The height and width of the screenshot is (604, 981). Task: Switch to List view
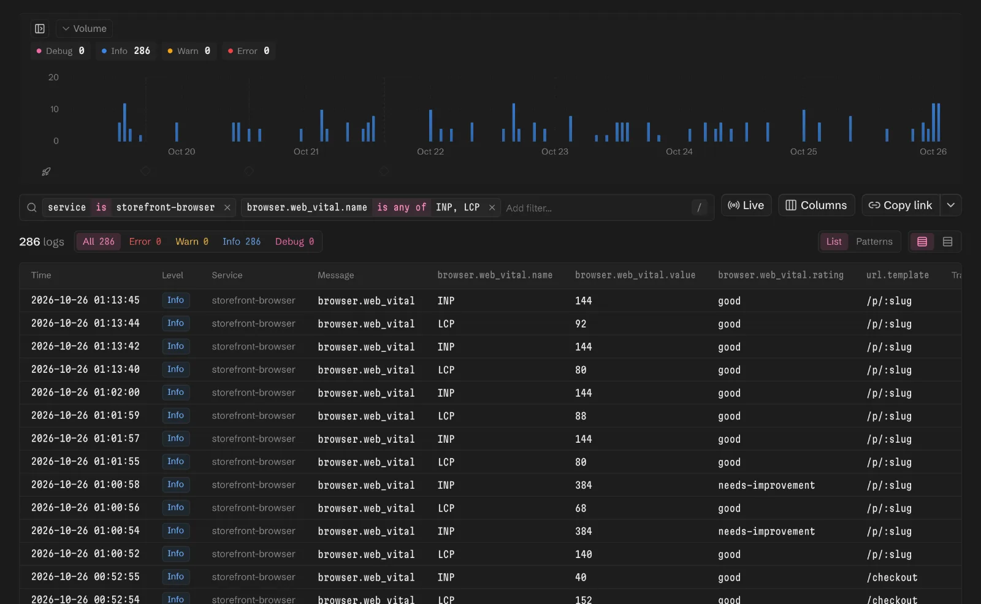[x=834, y=242]
